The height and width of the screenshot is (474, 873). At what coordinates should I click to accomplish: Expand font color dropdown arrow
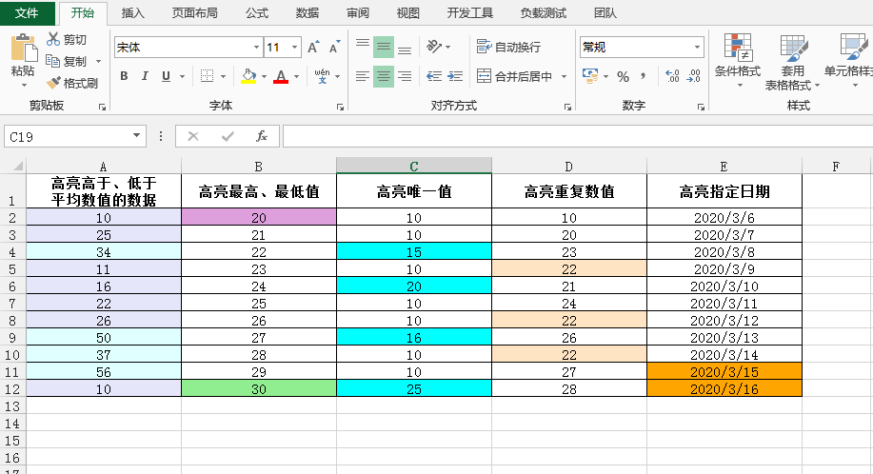pos(296,76)
